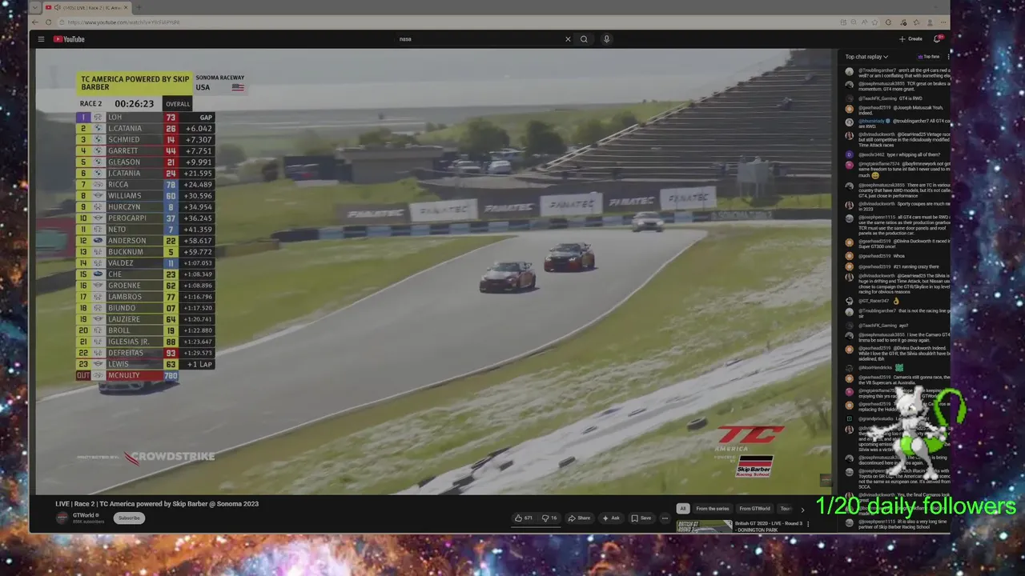Open the YouTube guide hamburger menu
This screenshot has width=1025, height=576.
[x=41, y=38]
